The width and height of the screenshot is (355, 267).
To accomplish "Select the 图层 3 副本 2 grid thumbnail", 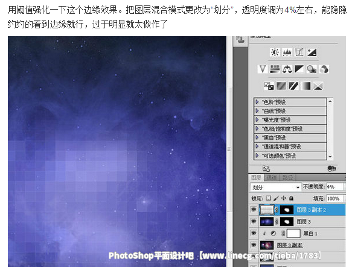I will tap(267, 210).
